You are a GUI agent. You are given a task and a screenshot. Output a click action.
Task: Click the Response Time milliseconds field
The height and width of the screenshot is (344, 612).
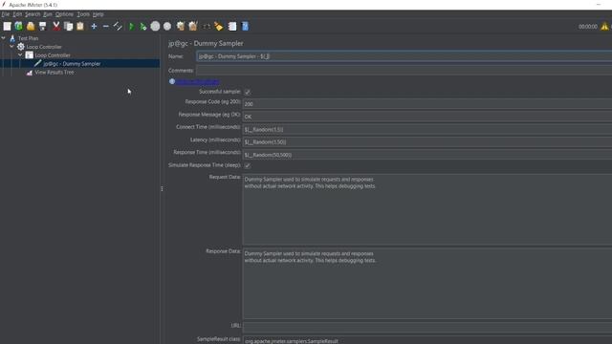point(427,155)
